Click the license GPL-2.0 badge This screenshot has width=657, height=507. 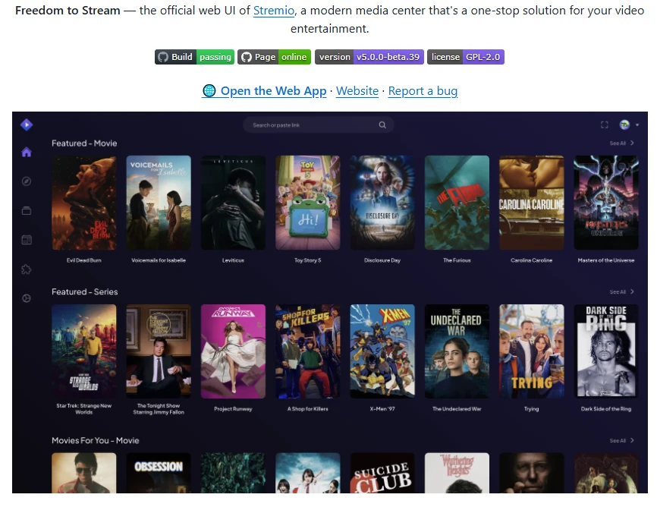(466, 57)
